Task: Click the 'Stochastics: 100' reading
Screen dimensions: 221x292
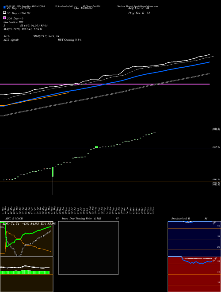Action: pos(13,22)
